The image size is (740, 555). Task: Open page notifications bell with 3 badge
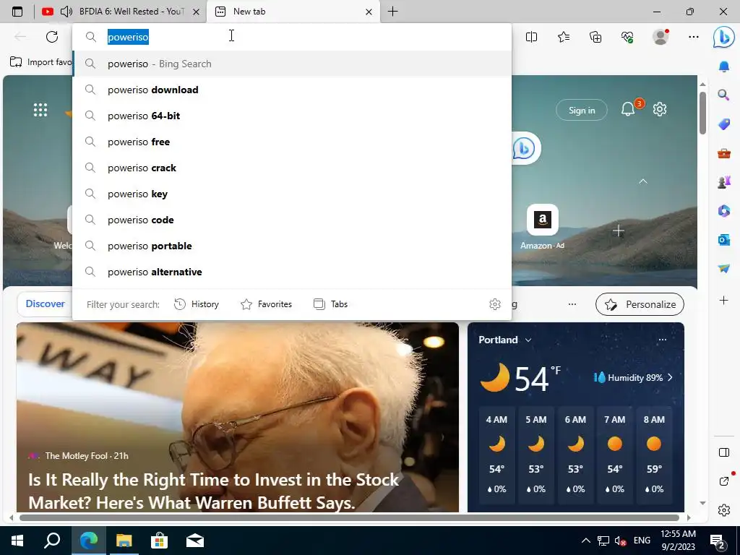tap(629, 109)
